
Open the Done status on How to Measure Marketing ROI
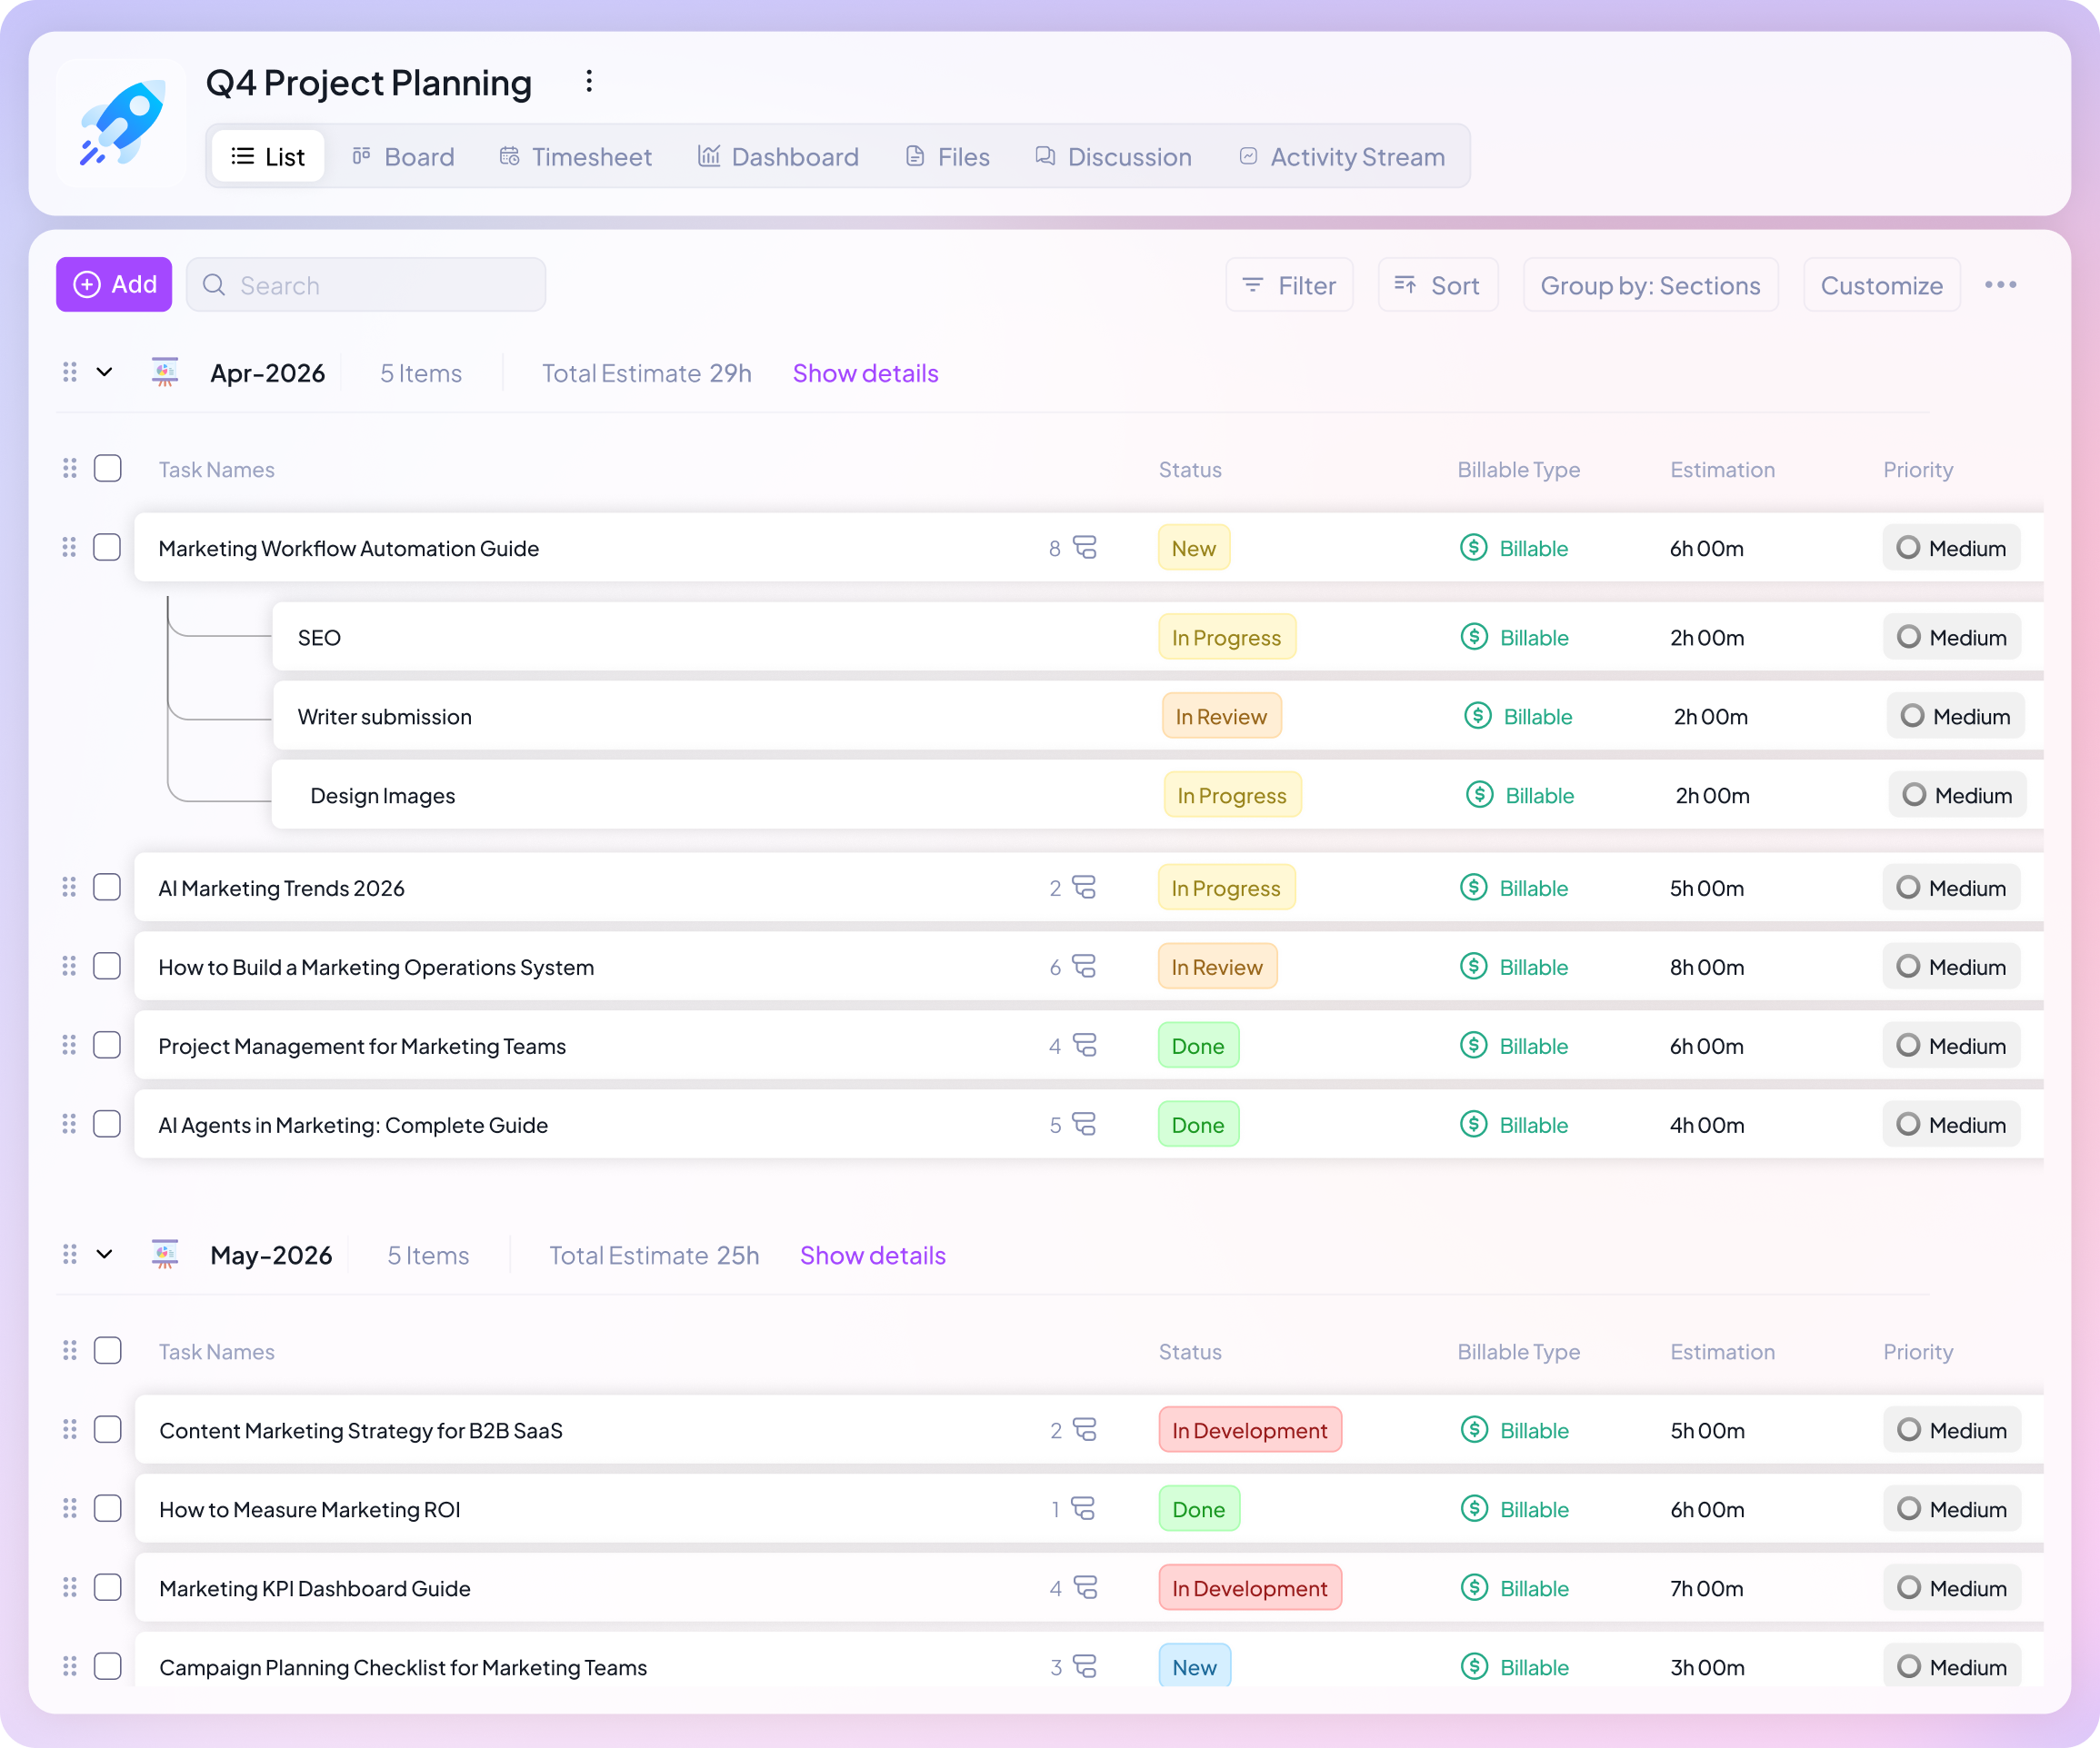1199,1509
